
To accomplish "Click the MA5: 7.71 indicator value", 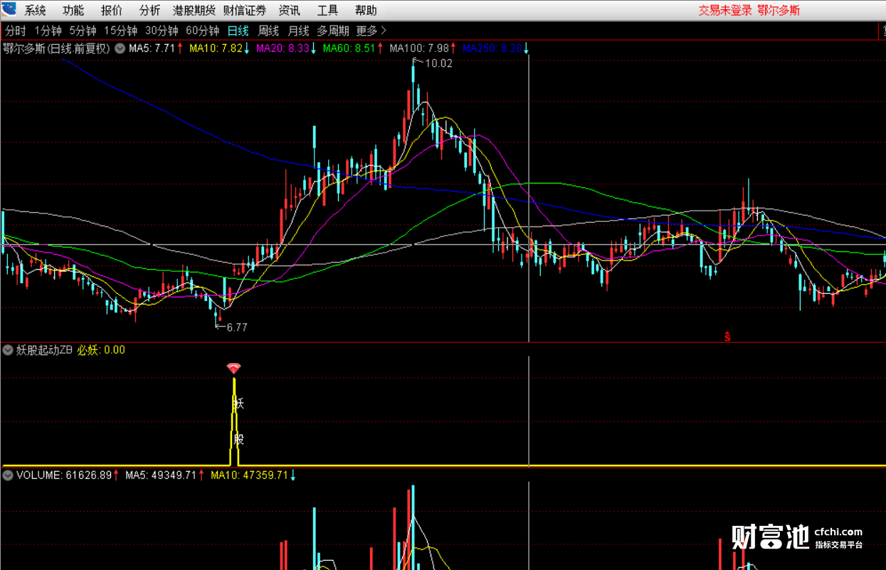I will [152, 48].
